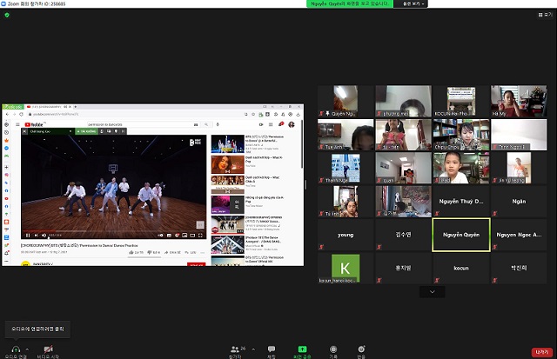Open YouTube create video camera icon

pos(261,124)
